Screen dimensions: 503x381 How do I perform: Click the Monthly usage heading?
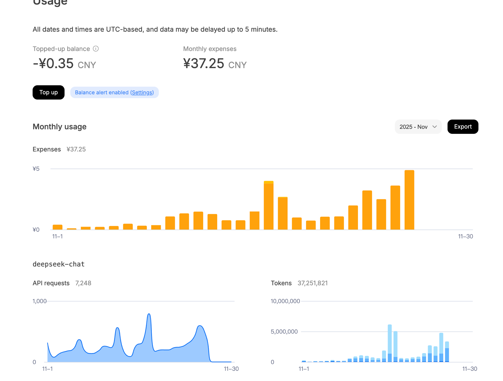pos(59,126)
